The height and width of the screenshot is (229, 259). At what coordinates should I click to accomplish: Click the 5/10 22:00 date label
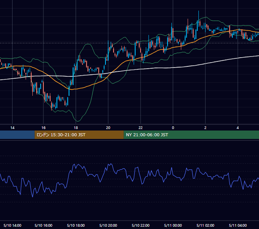click(141, 226)
